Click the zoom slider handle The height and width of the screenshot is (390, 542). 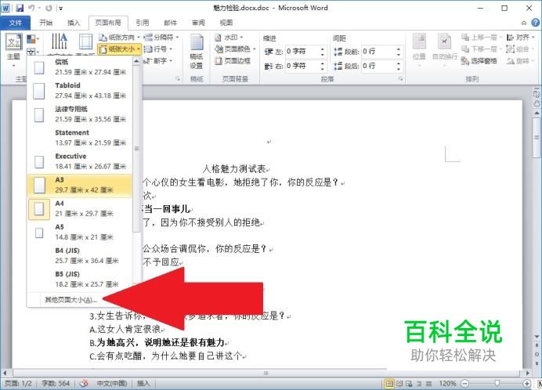coord(497,383)
